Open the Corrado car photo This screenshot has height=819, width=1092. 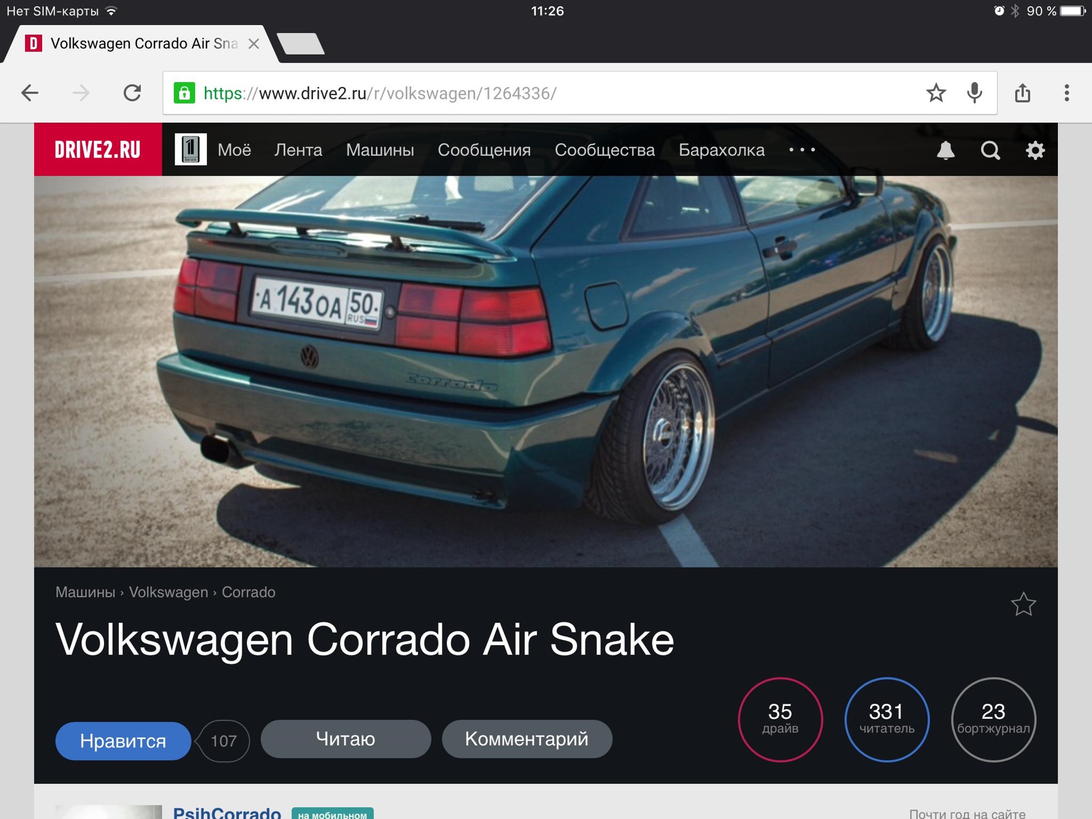(546, 371)
